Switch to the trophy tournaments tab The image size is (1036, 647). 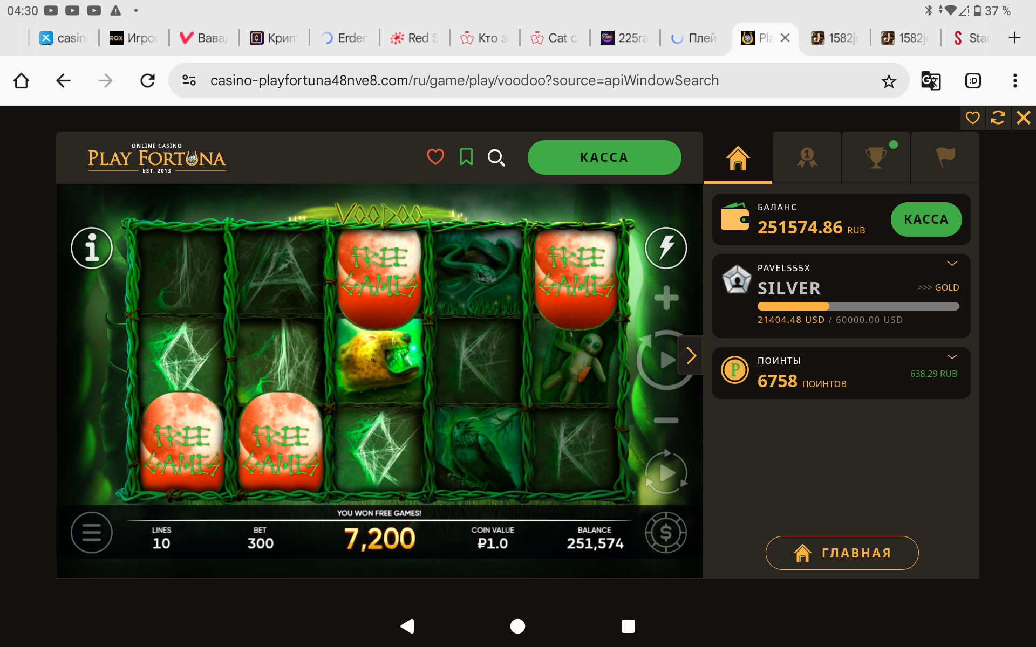[x=876, y=158]
